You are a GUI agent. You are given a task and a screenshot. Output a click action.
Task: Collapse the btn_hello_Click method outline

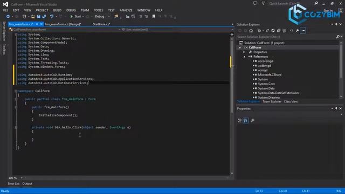pos(16,127)
